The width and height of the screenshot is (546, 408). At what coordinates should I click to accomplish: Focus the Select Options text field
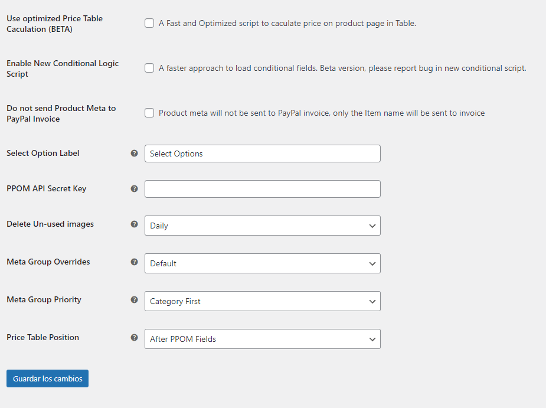tap(263, 154)
